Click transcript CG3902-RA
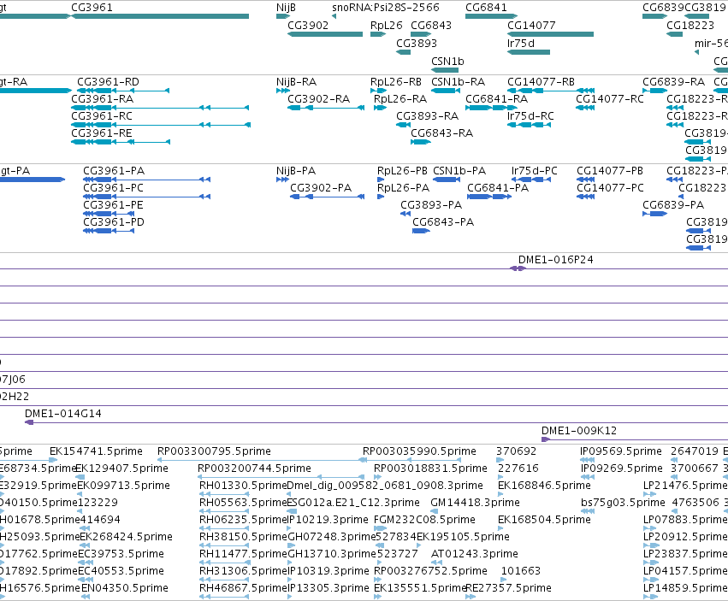Screen dimensions: 728x601 (x=318, y=99)
